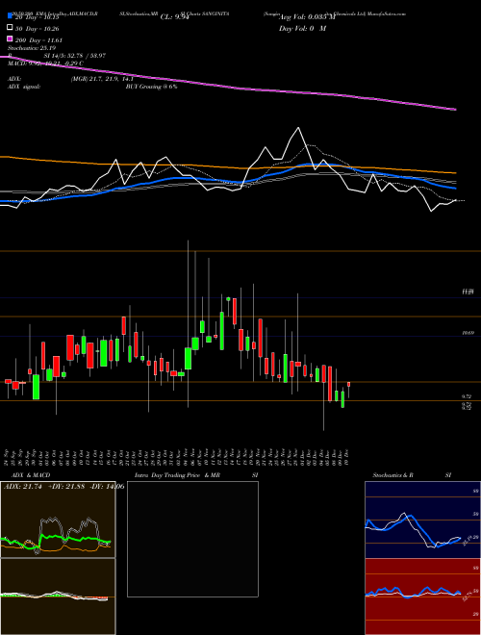The height and width of the screenshot is (635, 481).
Task: Select the '200 Day = 11.61' legend label
Action: click(x=38, y=40)
